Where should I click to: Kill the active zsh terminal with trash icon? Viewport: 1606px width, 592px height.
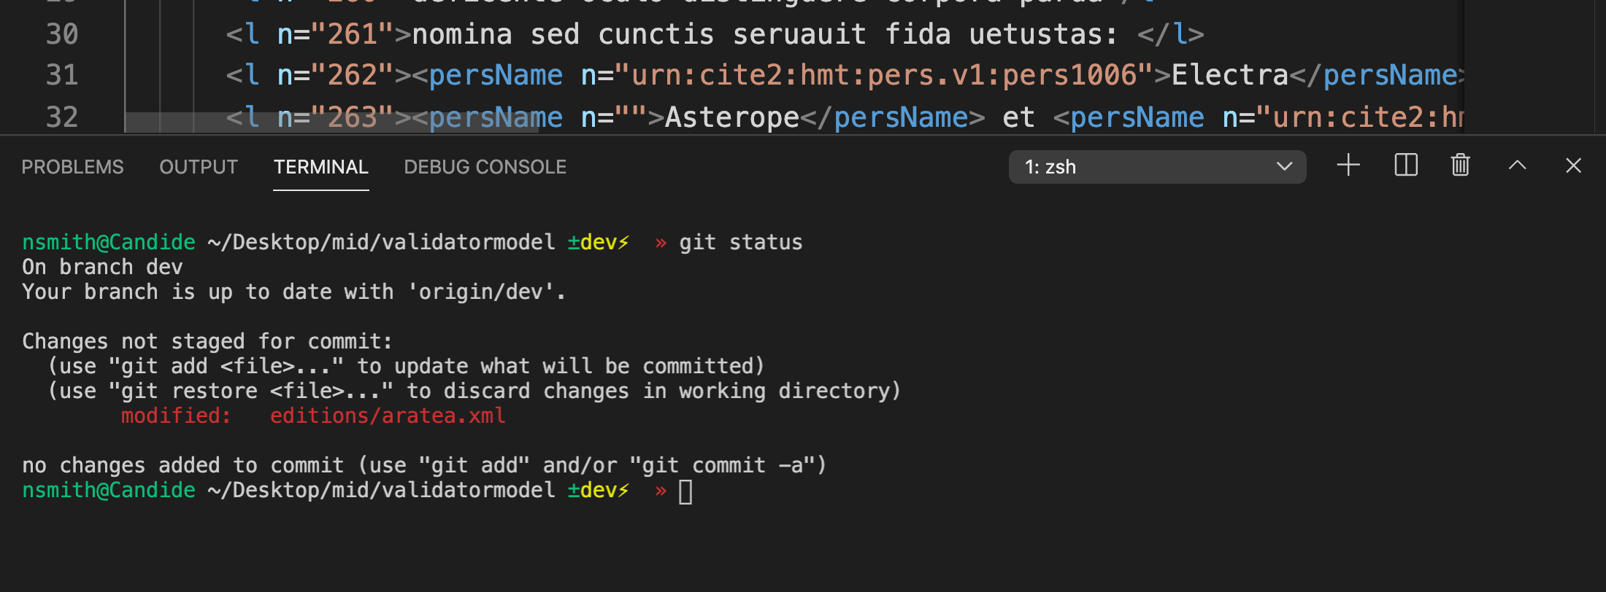click(x=1460, y=165)
